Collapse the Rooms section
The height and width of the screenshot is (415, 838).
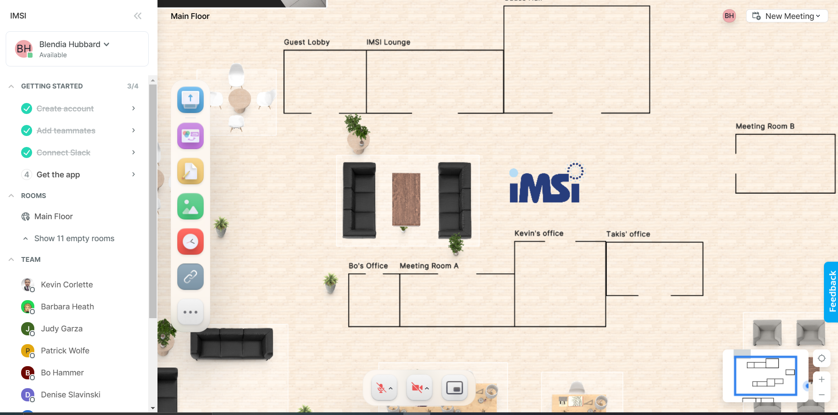(x=11, y=196)
